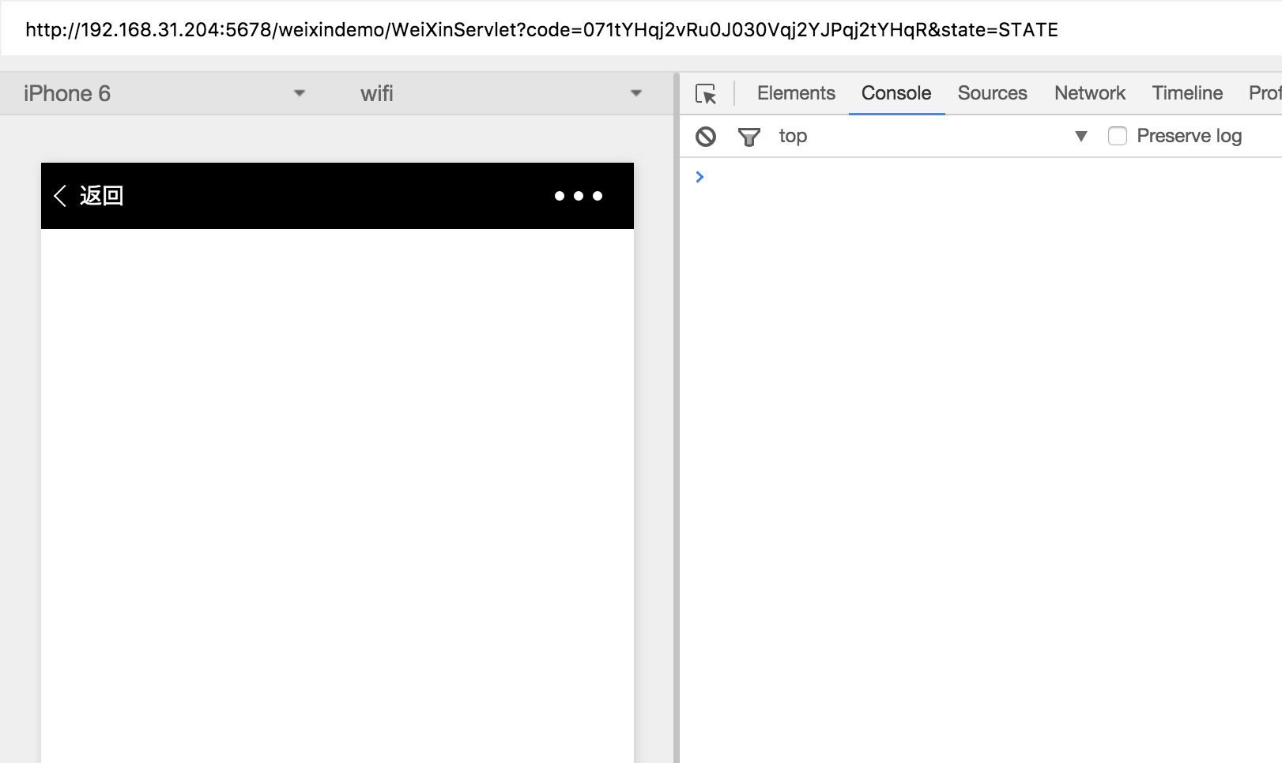Open the Timeline tab
The image size is (1282, 763).
click(x=1187, y=93)
